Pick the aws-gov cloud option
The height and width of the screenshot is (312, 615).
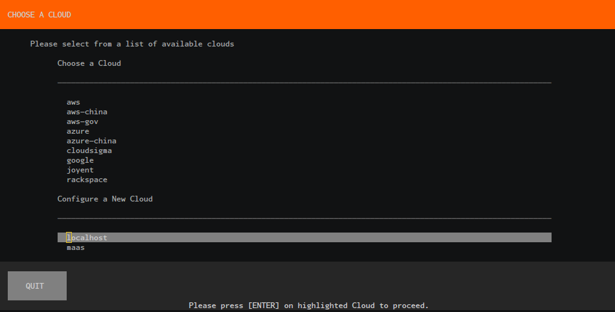click(82, 121)
